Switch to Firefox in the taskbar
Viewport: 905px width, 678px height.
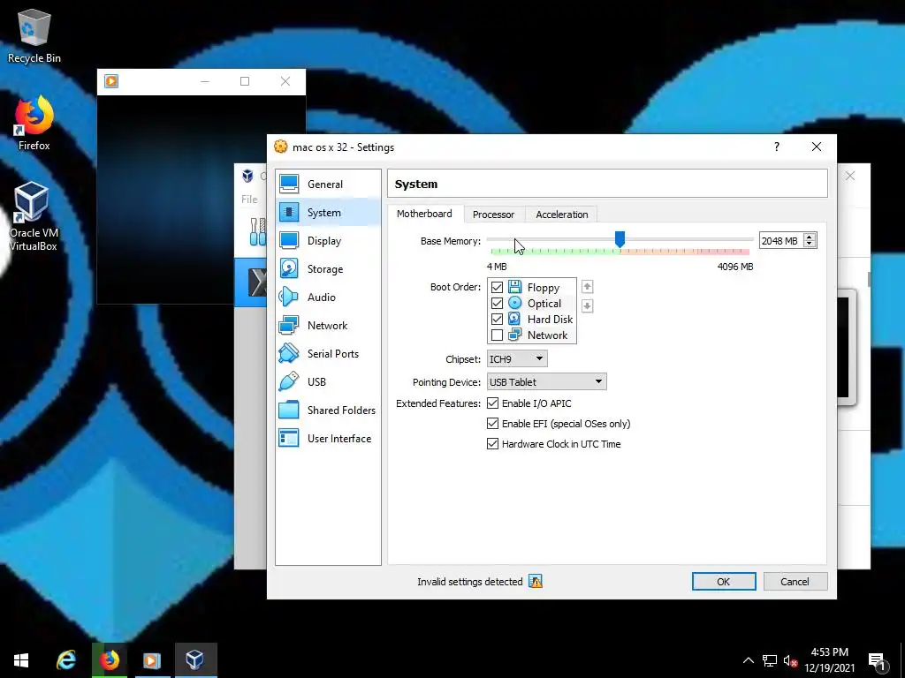(109, 660)
